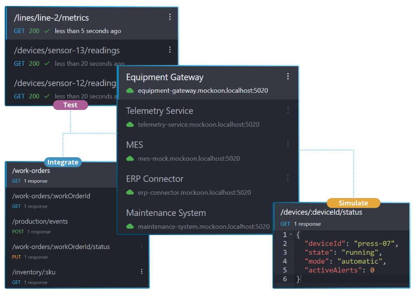
Task: Select the /devices/sensor-13/readings log entry
Action: point(92,56)
